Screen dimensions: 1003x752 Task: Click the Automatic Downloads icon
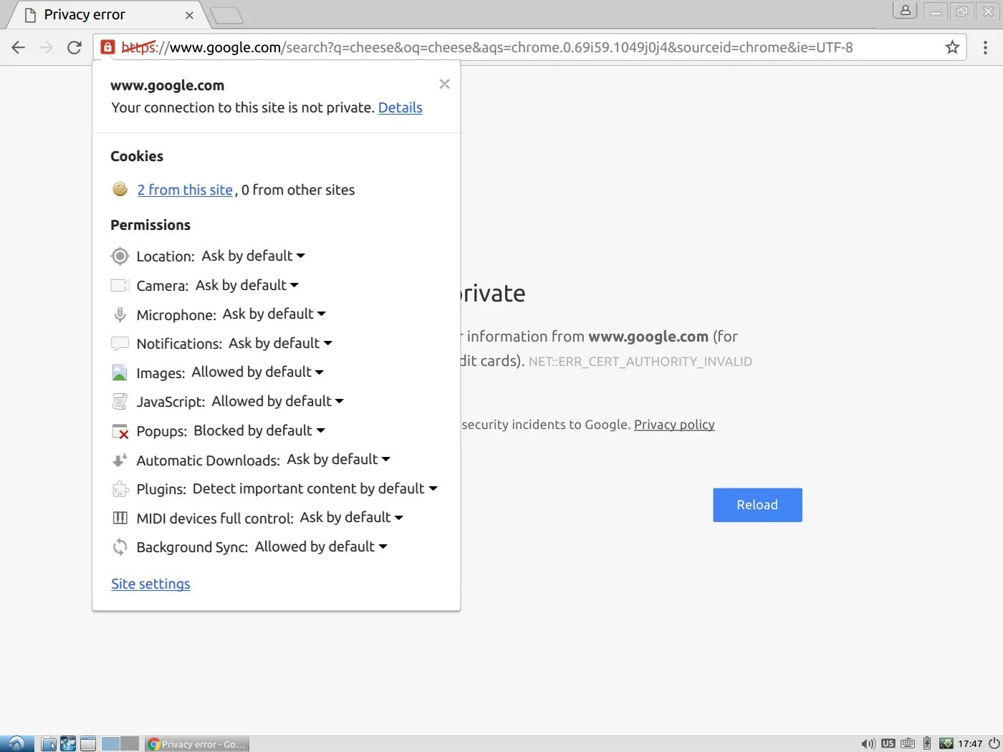pyautogui.click(x=120, y=460)
